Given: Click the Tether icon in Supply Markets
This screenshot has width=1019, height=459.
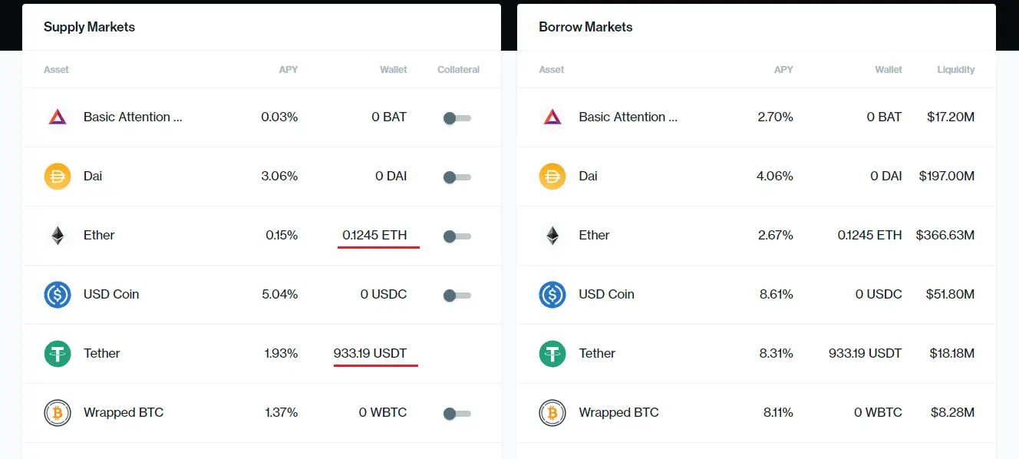Looking at the screenshot, I should (x=58, y=354).
